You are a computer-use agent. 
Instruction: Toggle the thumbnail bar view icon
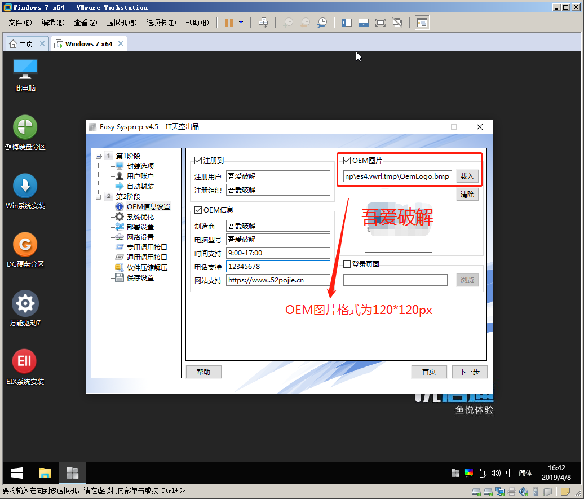[x=364, y=23]
